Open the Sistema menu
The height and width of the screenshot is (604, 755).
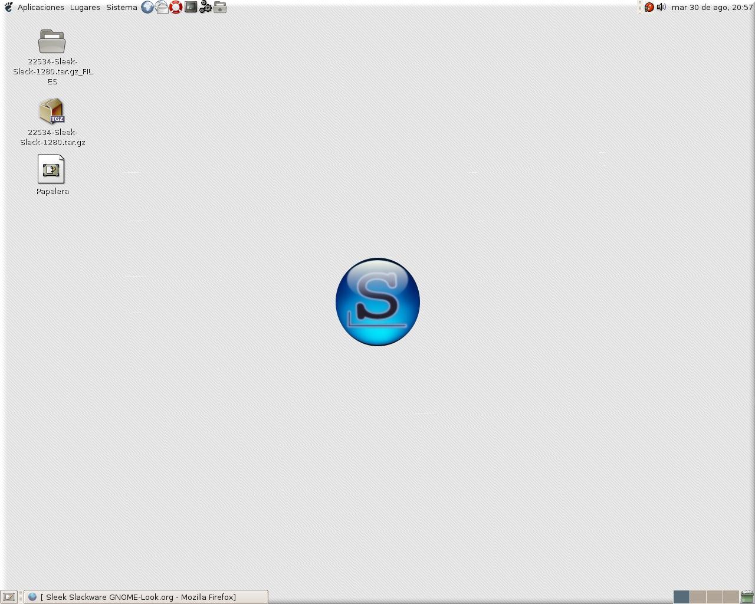click(x=122, y=8)
